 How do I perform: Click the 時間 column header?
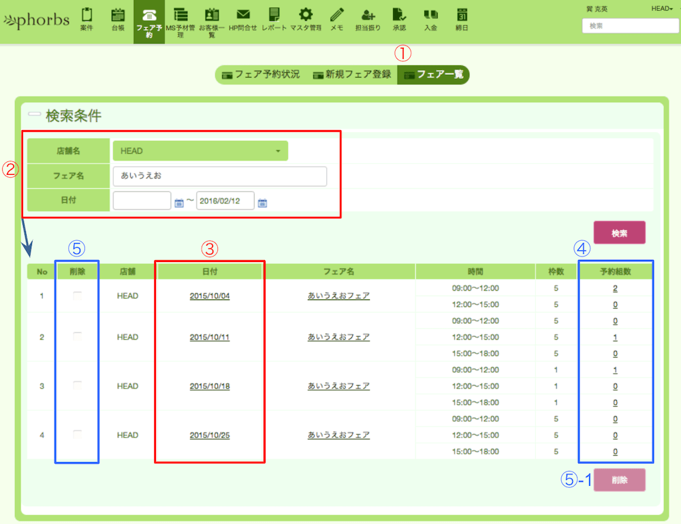[475, 272]
